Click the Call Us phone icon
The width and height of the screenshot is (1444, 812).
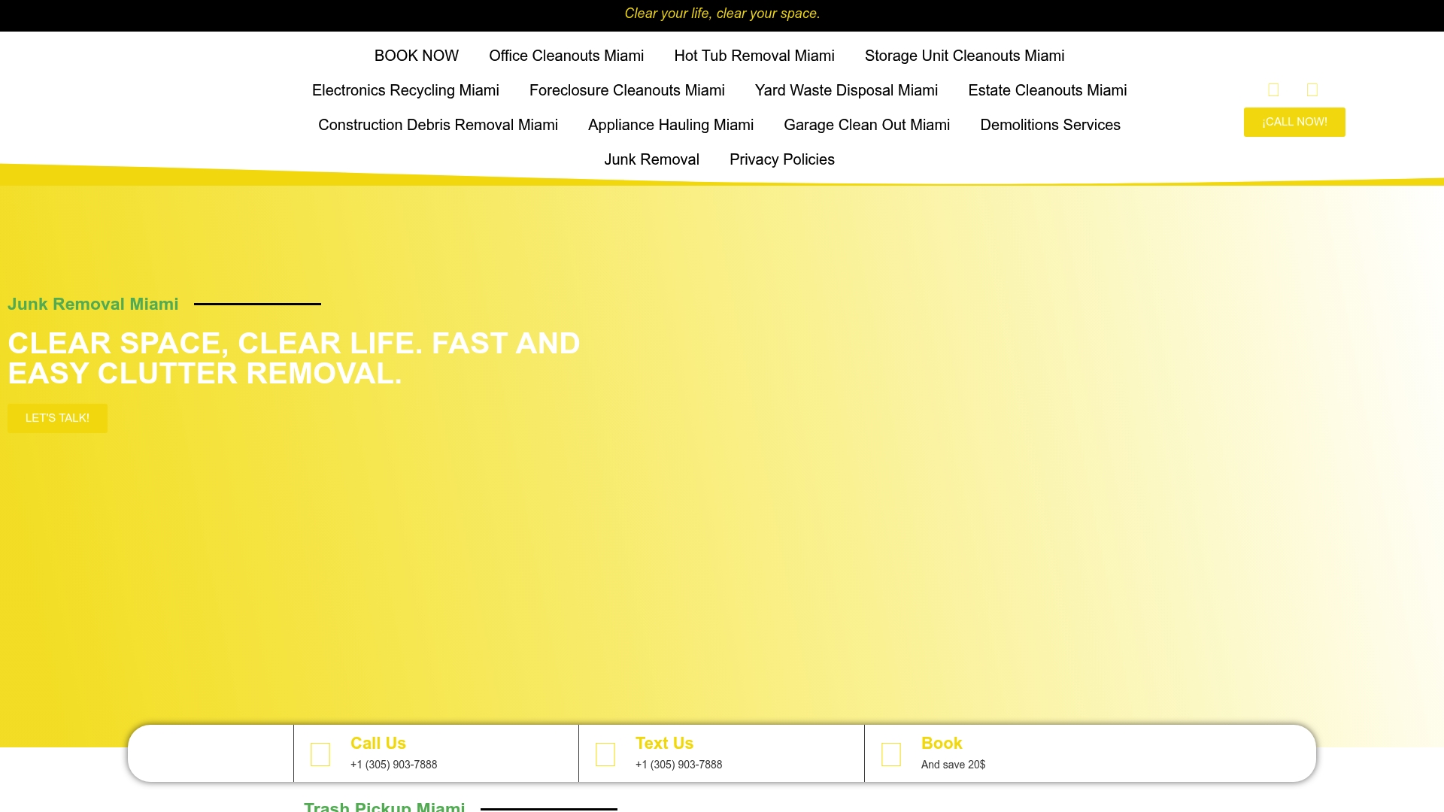tap(320, 754)
